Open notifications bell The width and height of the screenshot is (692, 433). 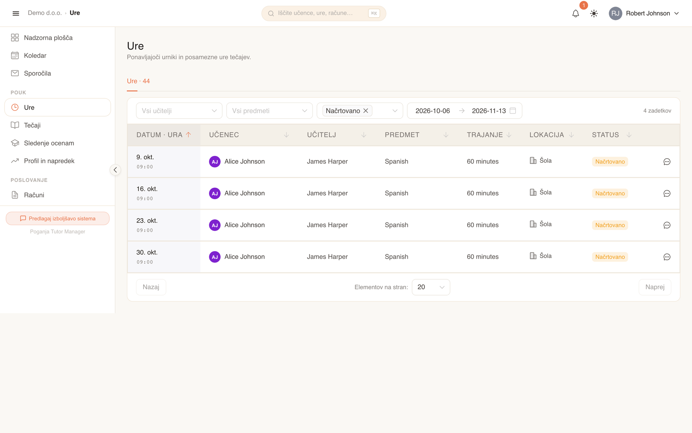[x=575, y=14]
